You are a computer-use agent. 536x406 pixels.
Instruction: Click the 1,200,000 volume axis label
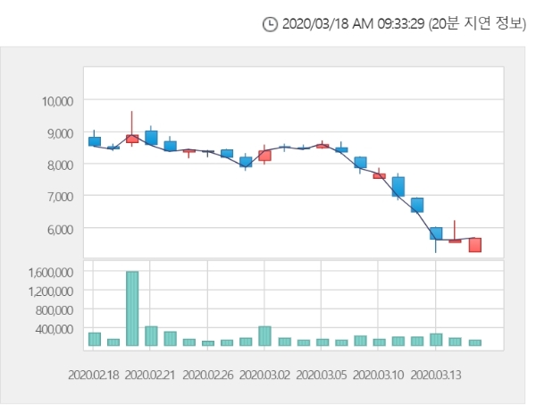[x=51, y=292]
